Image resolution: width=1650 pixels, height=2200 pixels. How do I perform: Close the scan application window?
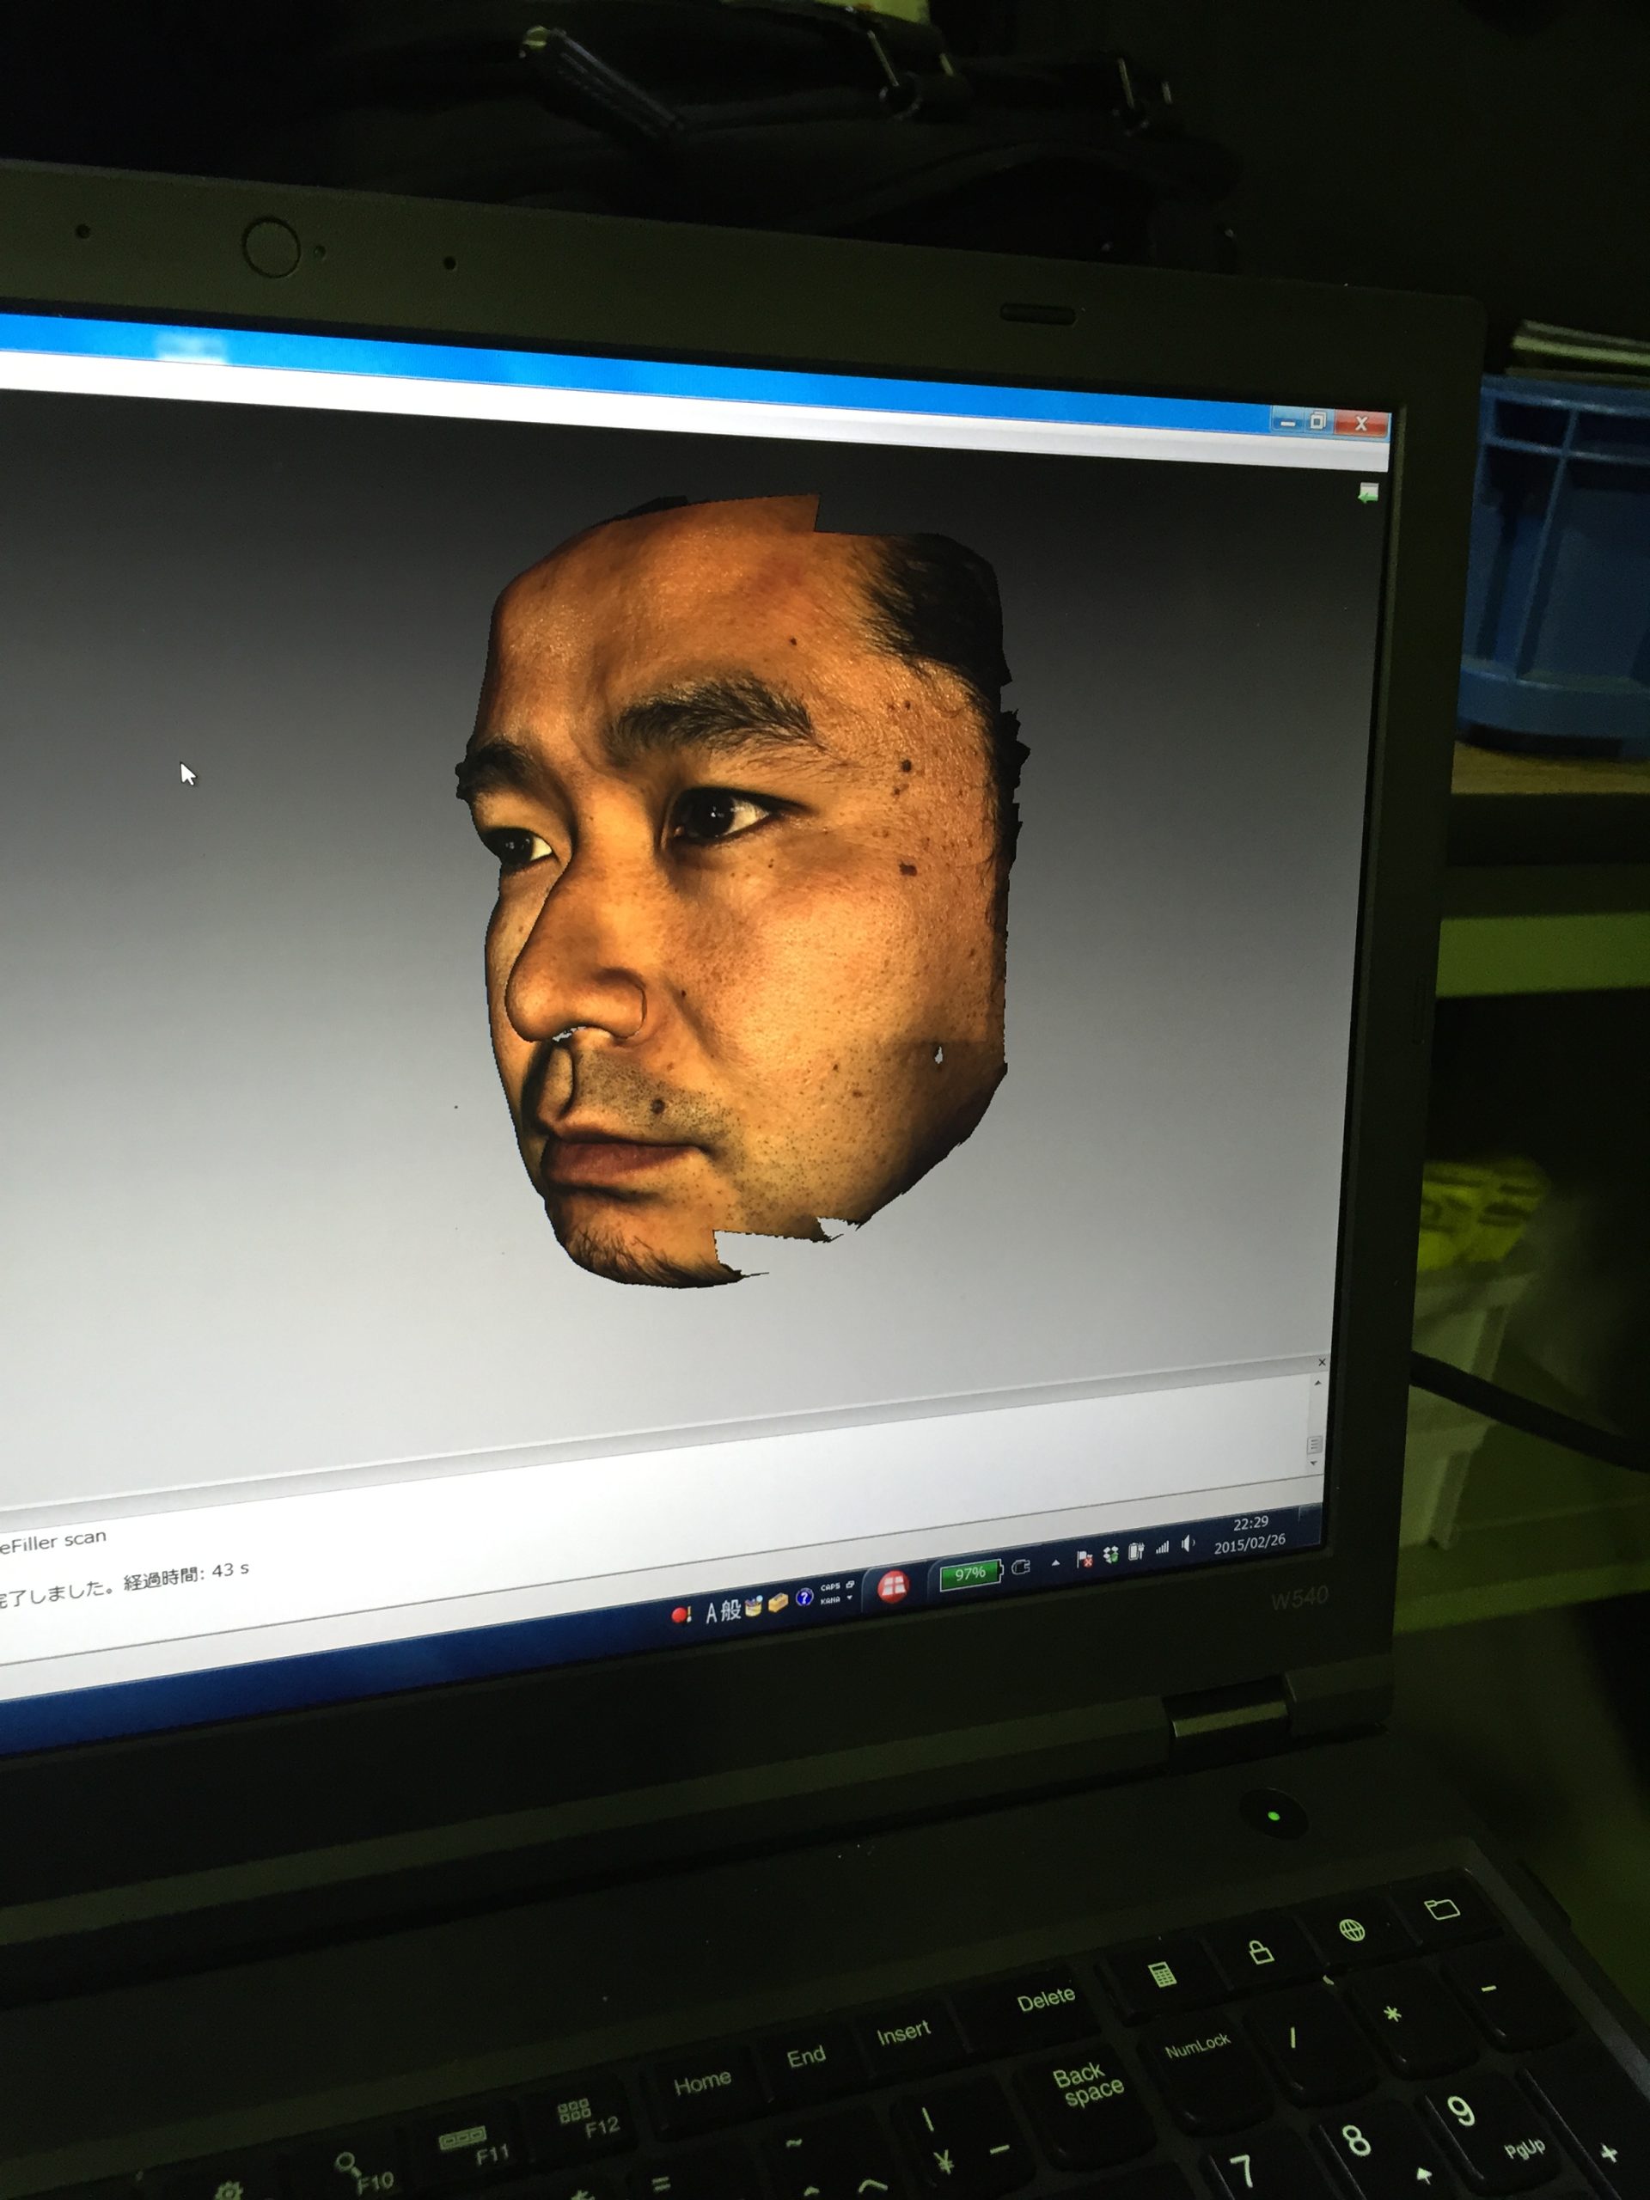(x=1361, y=424)
